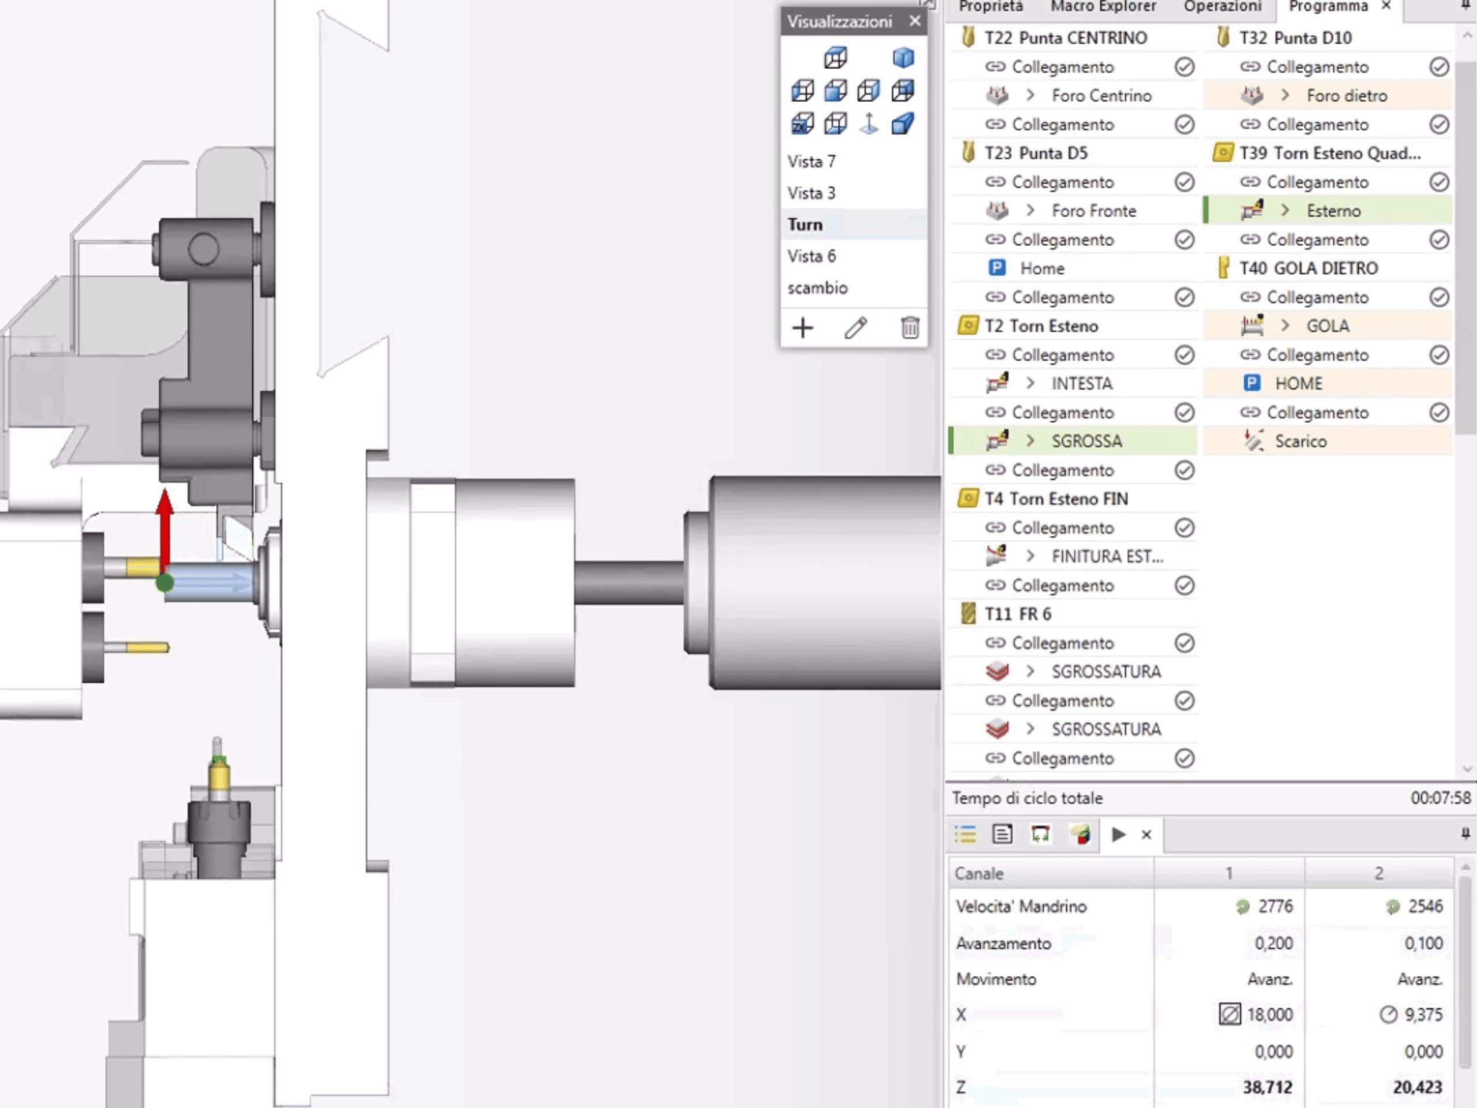The width and height of the screenshot is (1477, 1108).
Task: Switch to the Operazioni tab
Action: (x=1222, y=7)
